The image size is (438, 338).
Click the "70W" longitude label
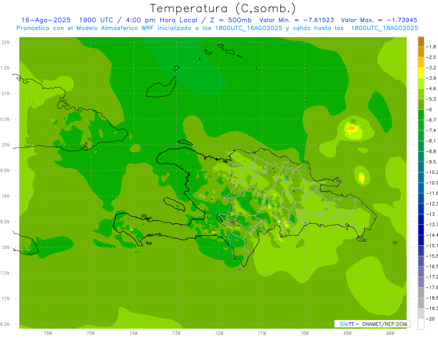tap(305, 333)
